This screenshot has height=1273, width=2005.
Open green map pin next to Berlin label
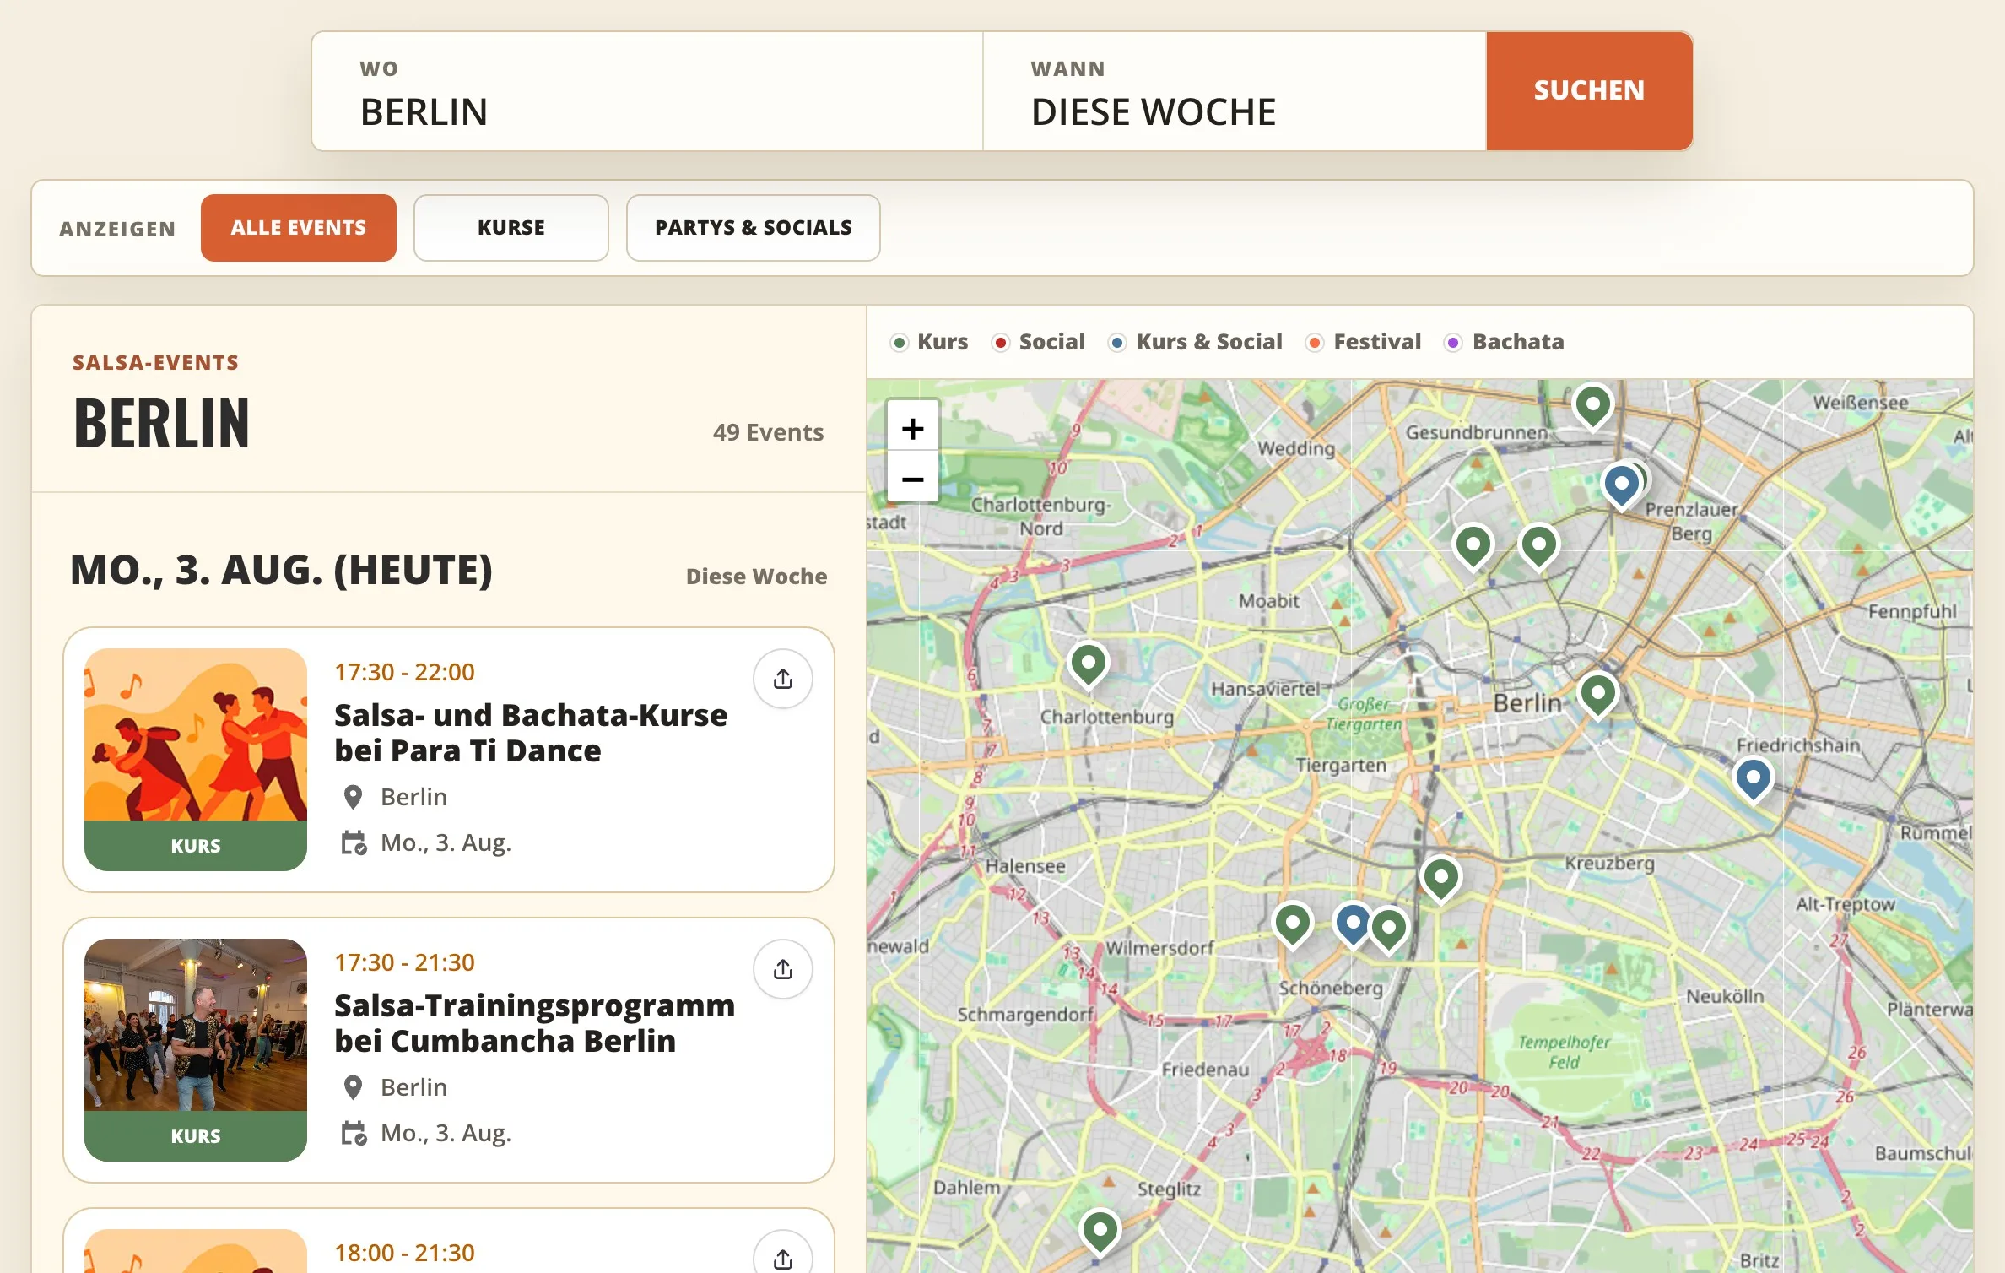click(1597, 694)
